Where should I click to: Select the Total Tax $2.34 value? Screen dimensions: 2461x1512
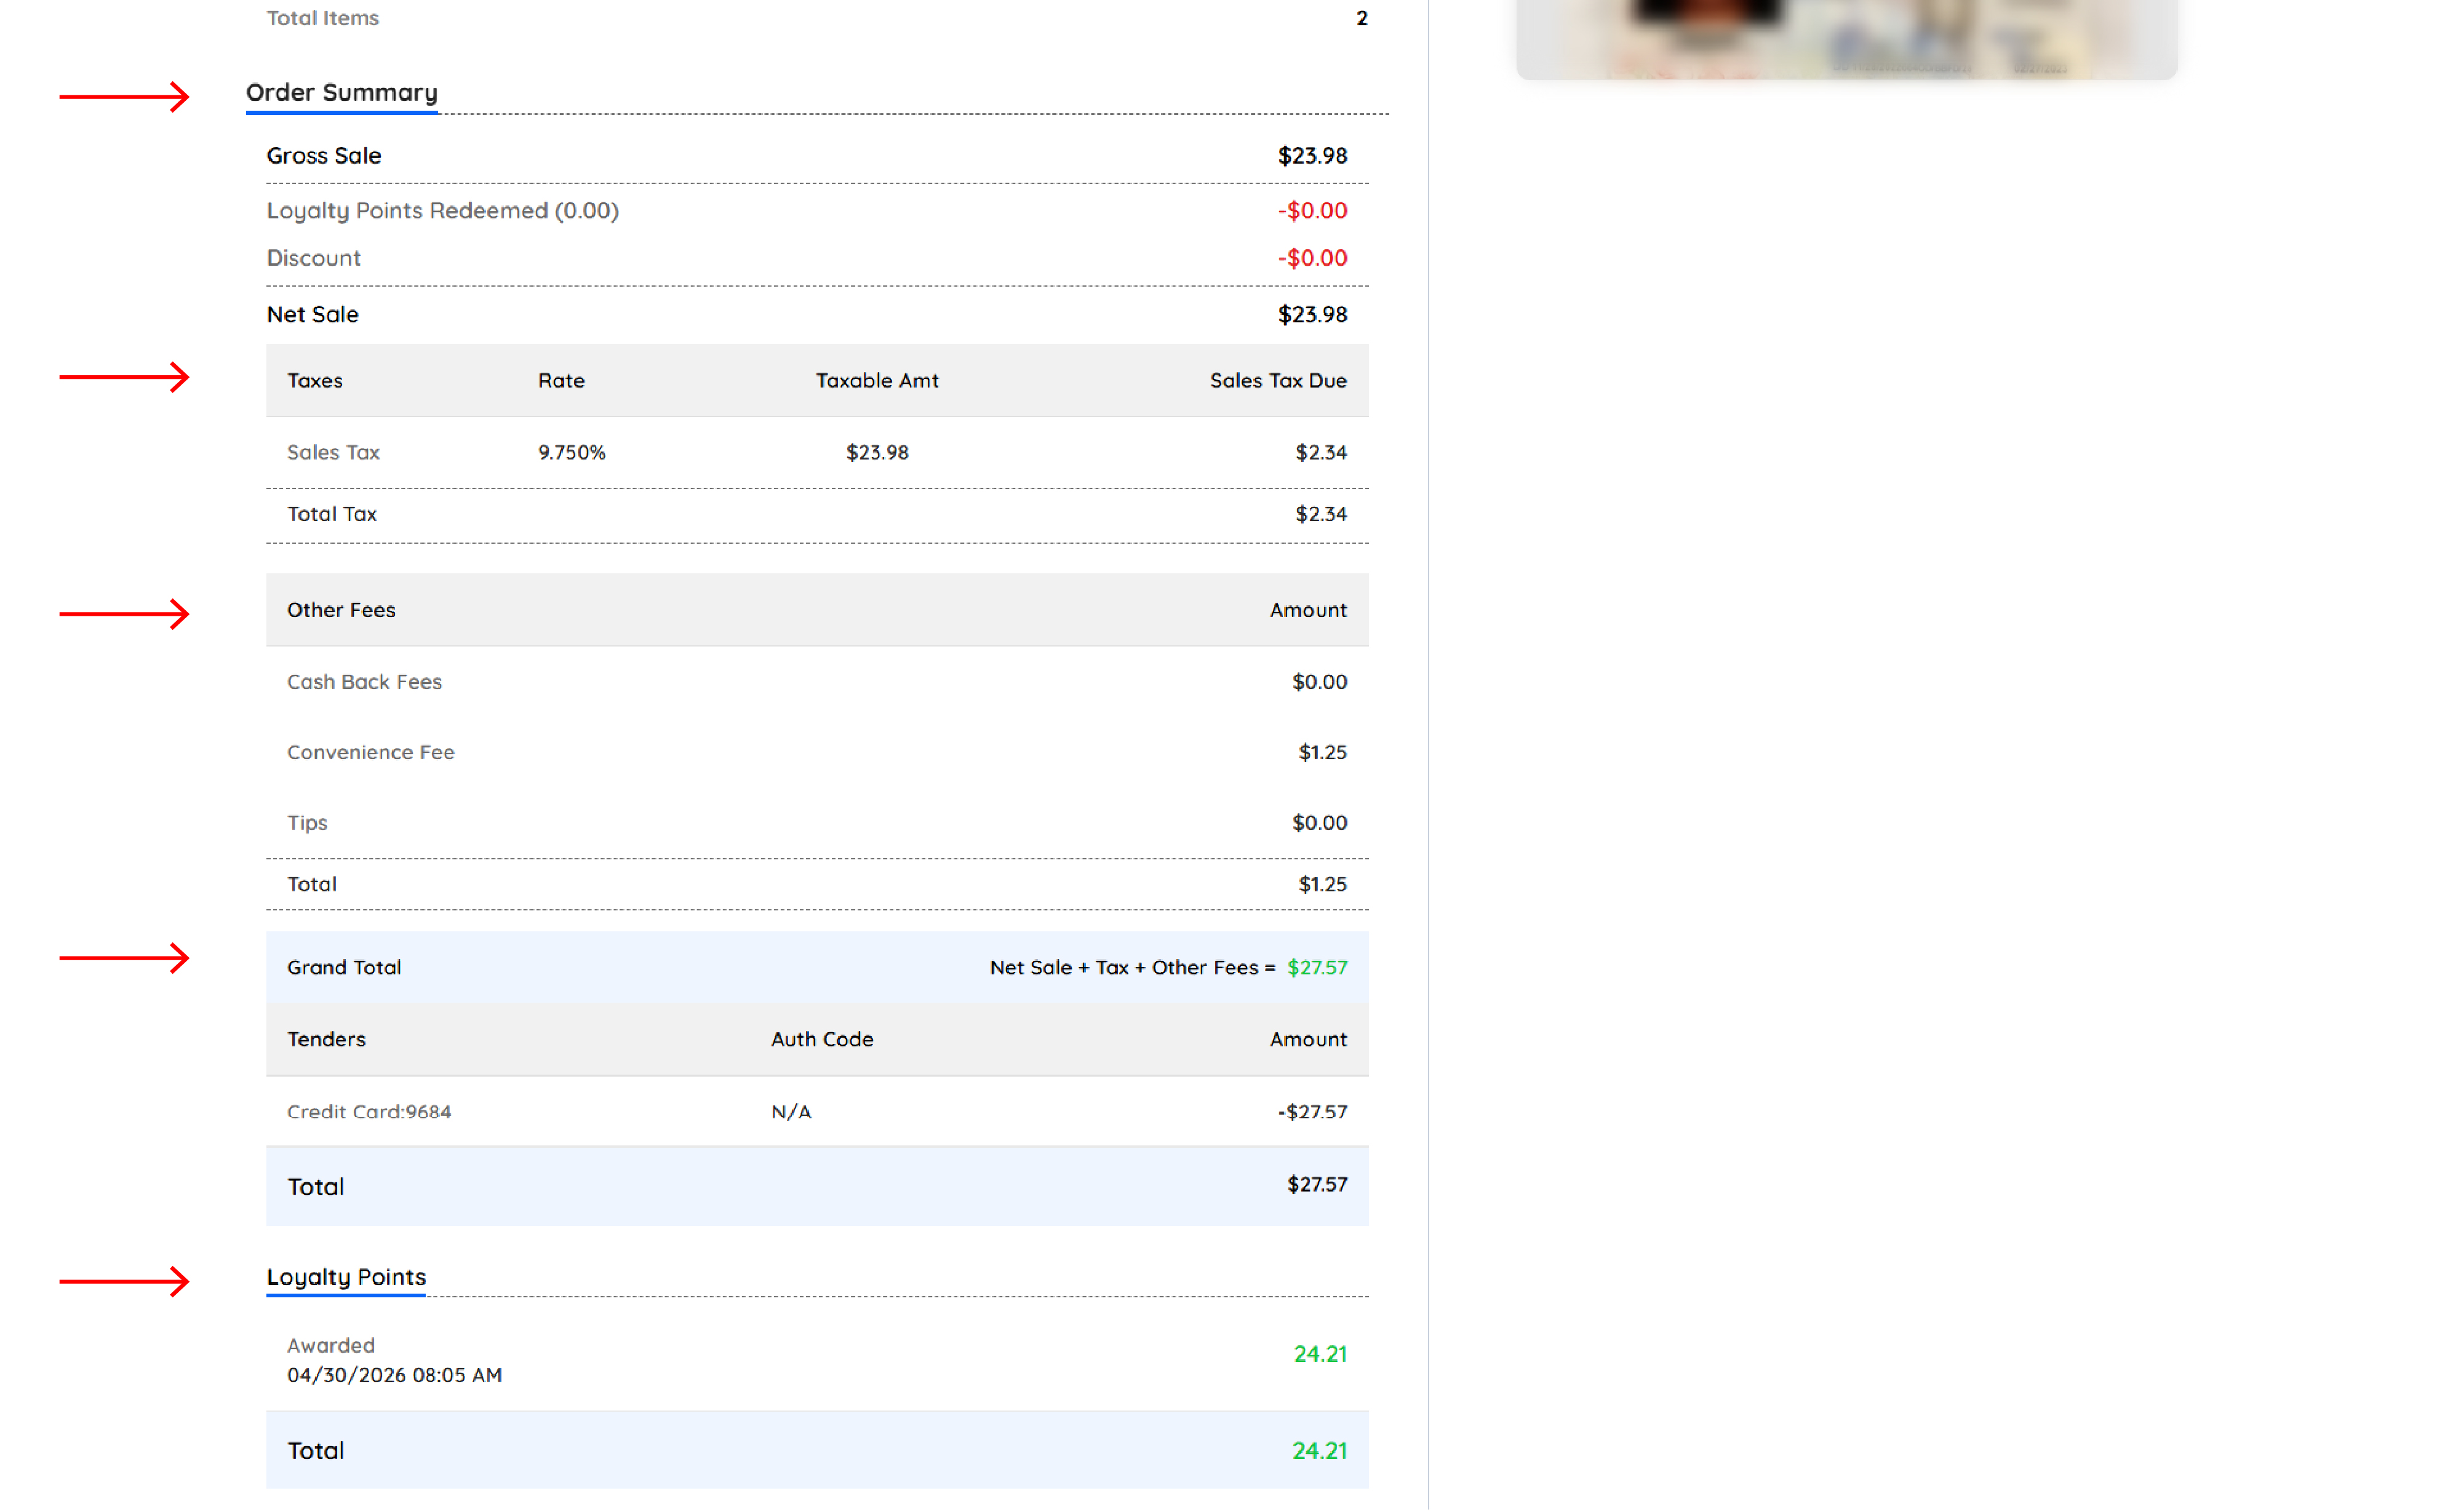(x=1321, y=514)
